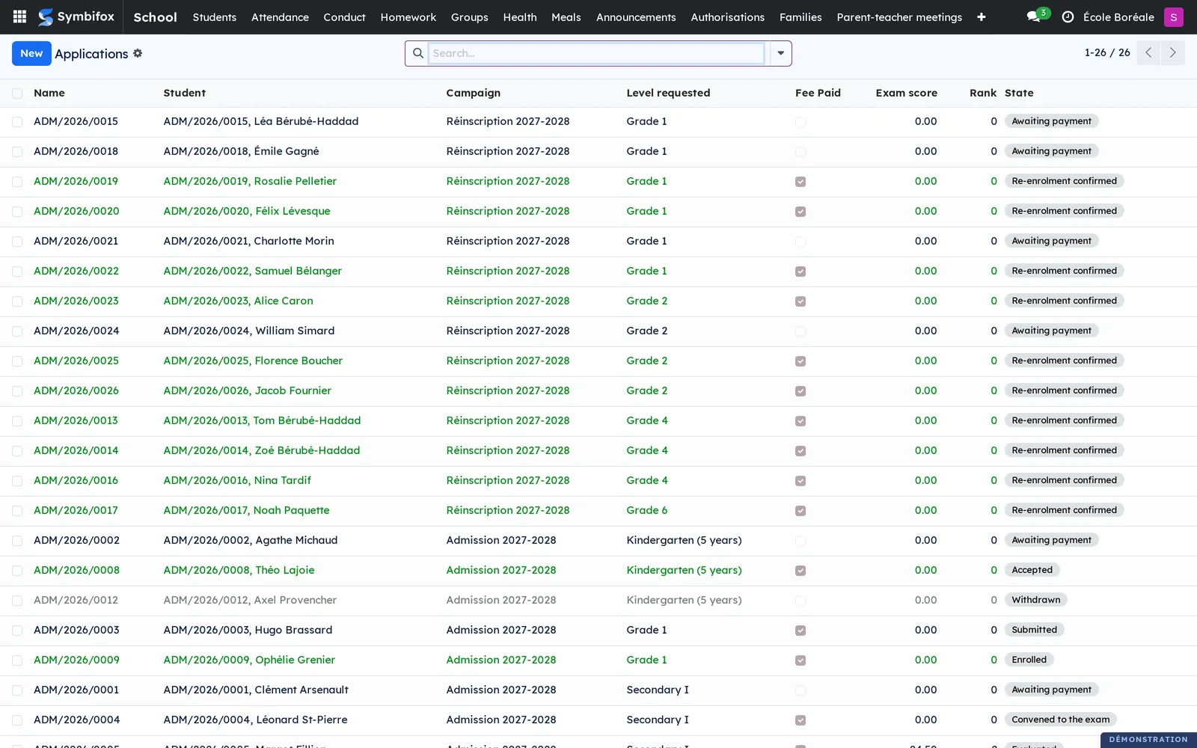Toggle the search options dropdown
Screen dimensions: 1197x748
pyautogui.click(x=780, y=53)
